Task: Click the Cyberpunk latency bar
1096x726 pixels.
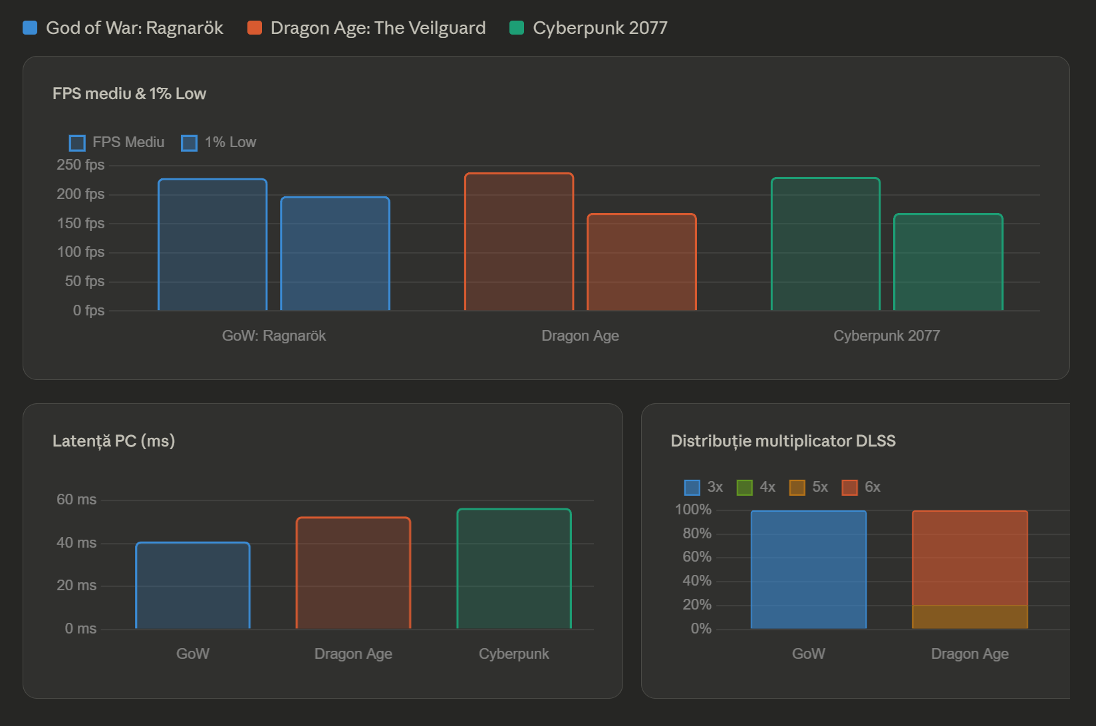Action: [x=514, y=569]
